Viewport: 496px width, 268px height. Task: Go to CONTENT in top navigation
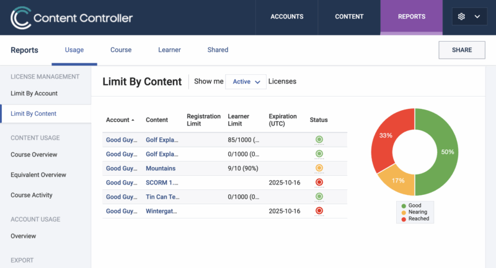coord(349,17)
